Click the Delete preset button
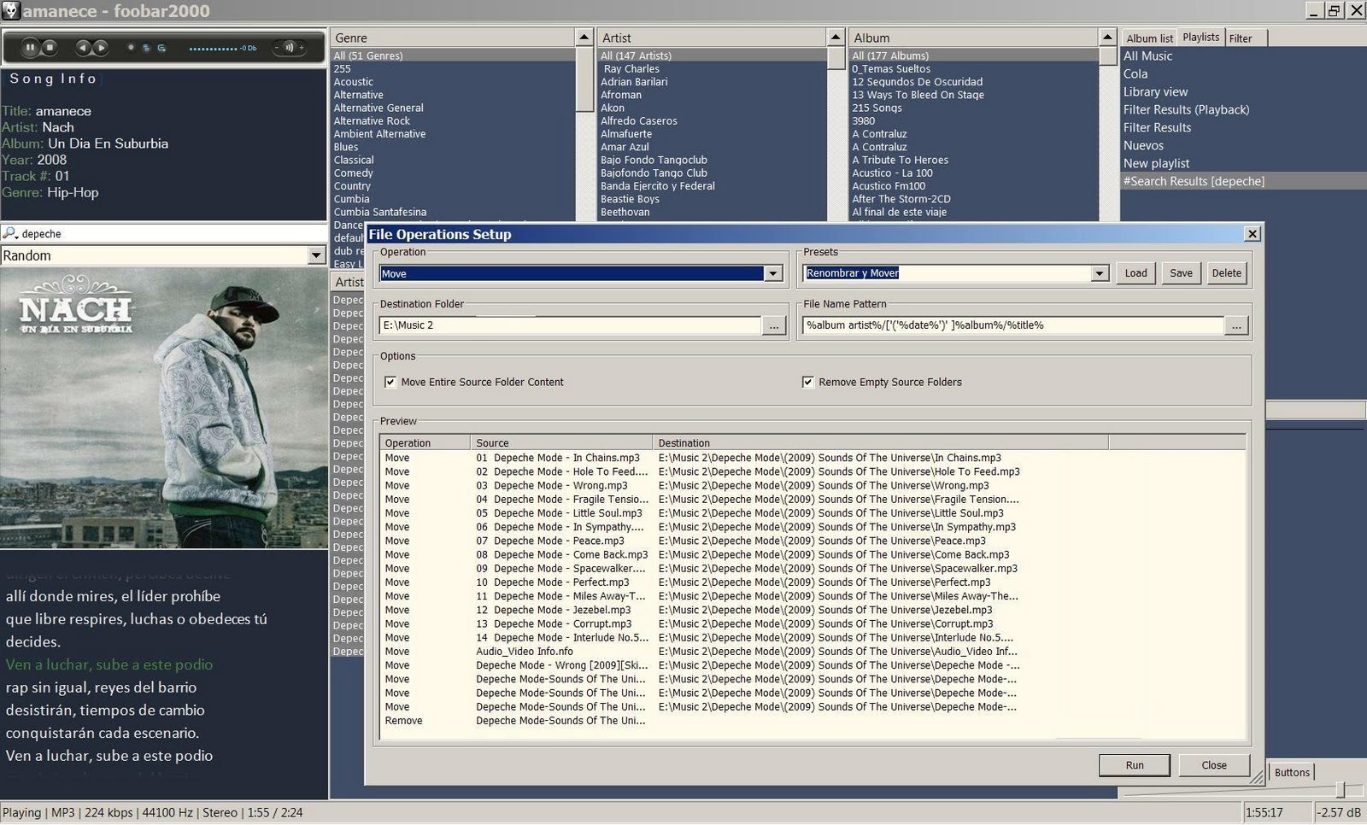Image resolution: width=1367 pixels, height=825 pixels. (x=1226, y=273)
